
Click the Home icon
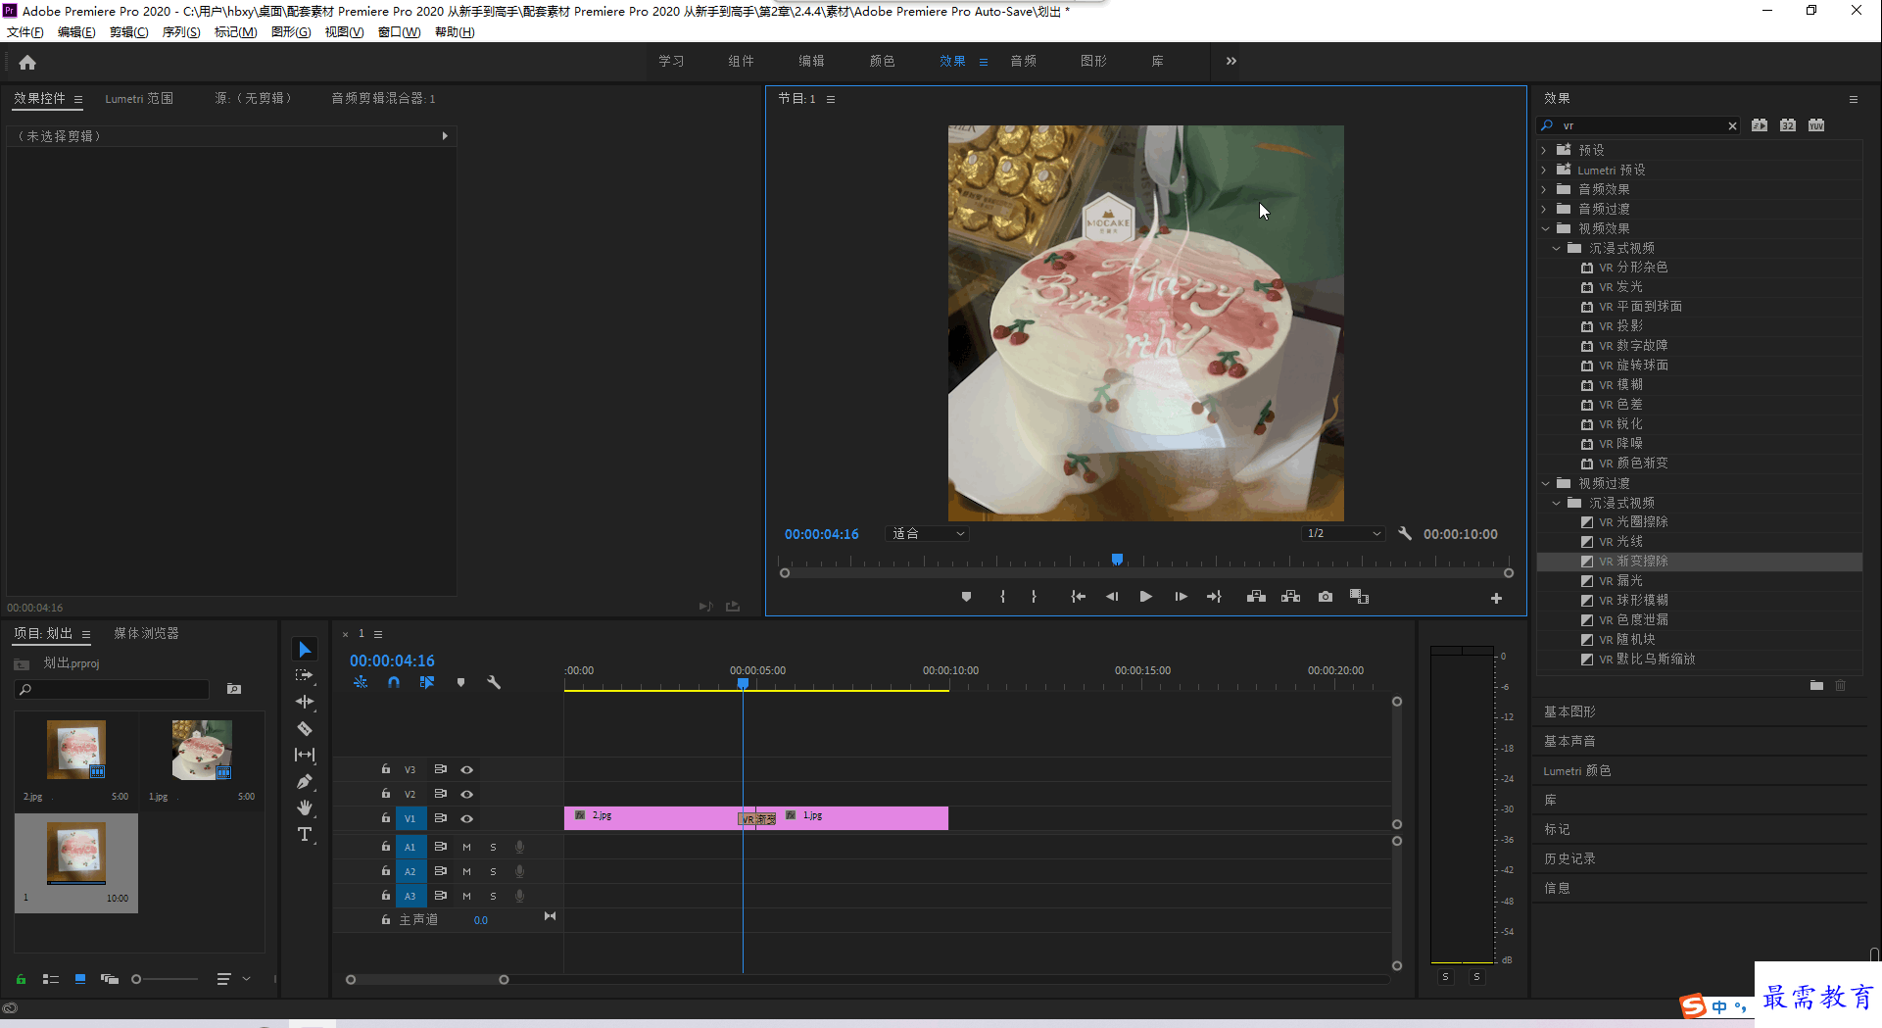(27, 63)
